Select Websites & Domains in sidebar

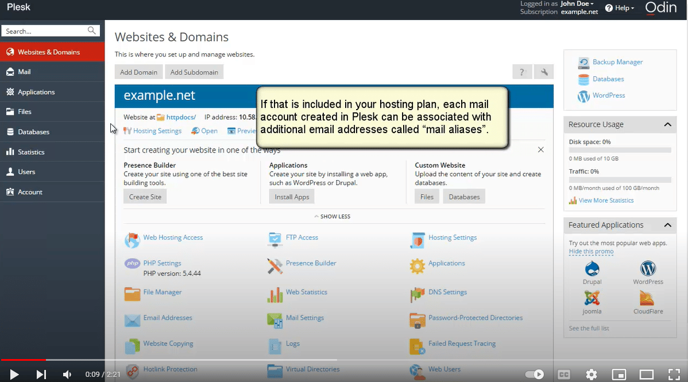(x=52, y=52)
